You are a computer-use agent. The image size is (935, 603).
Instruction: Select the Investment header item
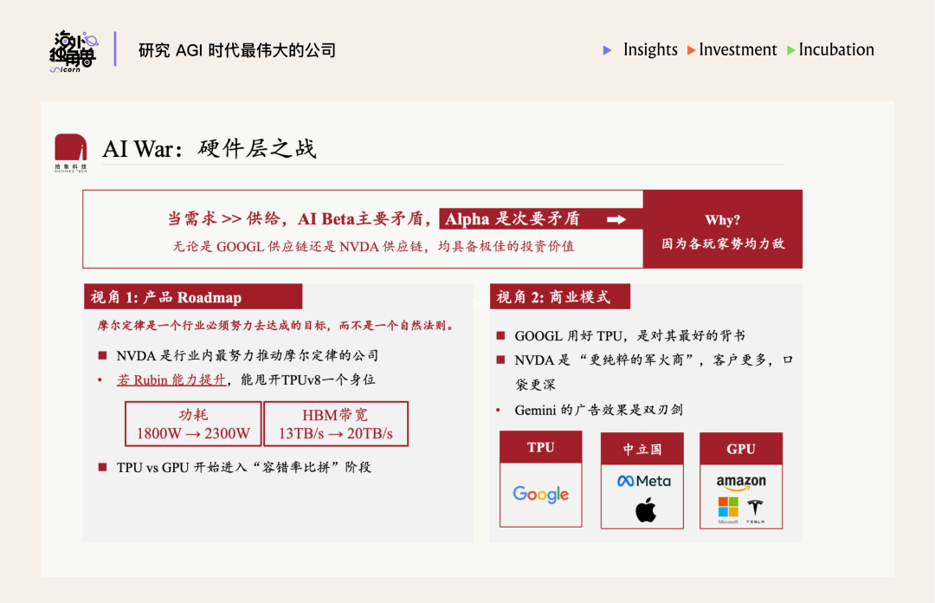[x=738, y=50]
